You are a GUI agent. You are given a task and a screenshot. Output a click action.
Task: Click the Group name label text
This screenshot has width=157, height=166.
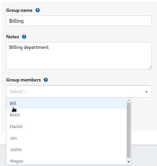point(19,10)
